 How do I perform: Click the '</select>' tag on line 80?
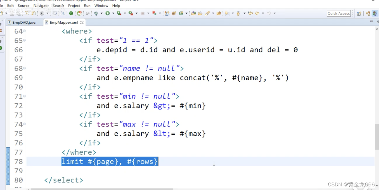64,180
